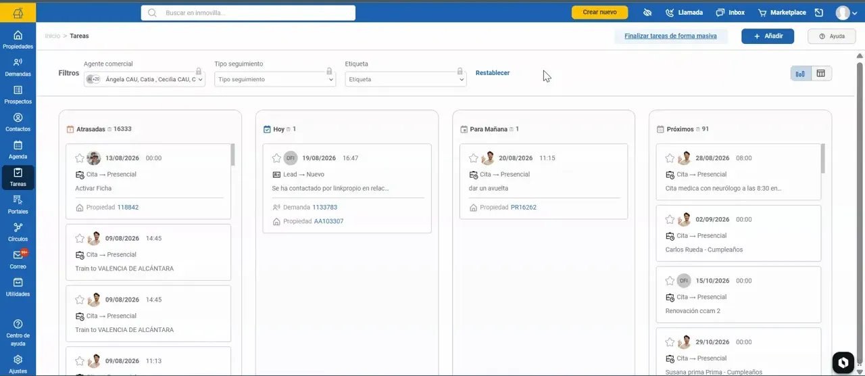Click 'dar un avuelta' task text
Screen dimensions: 865x376
coord(489,189)
